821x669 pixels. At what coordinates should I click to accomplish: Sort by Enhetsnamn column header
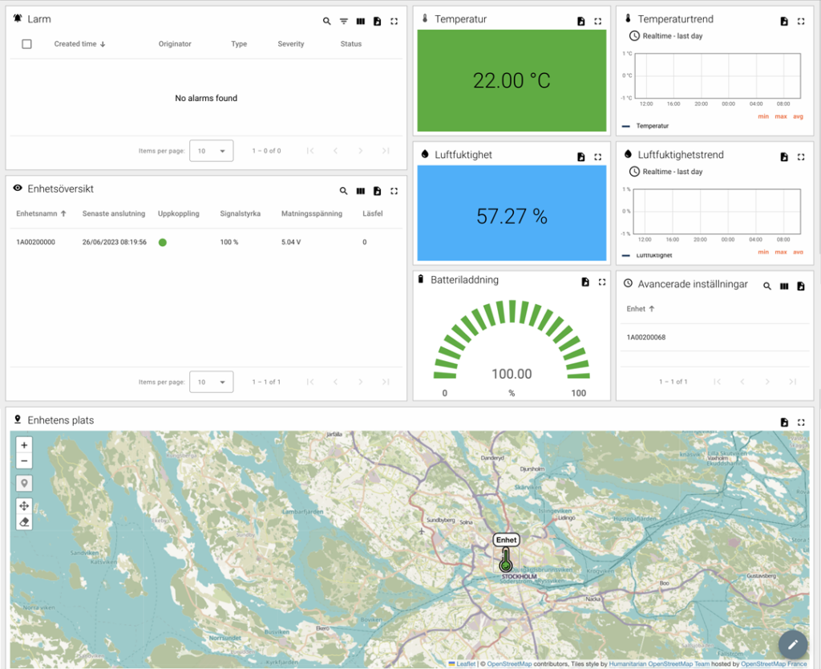pyautogui.click(x=37, y=213)
